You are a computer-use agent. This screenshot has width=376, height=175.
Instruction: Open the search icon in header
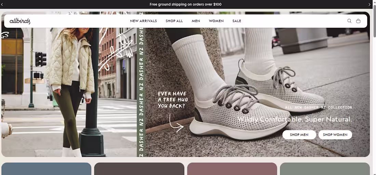point(349,21)
